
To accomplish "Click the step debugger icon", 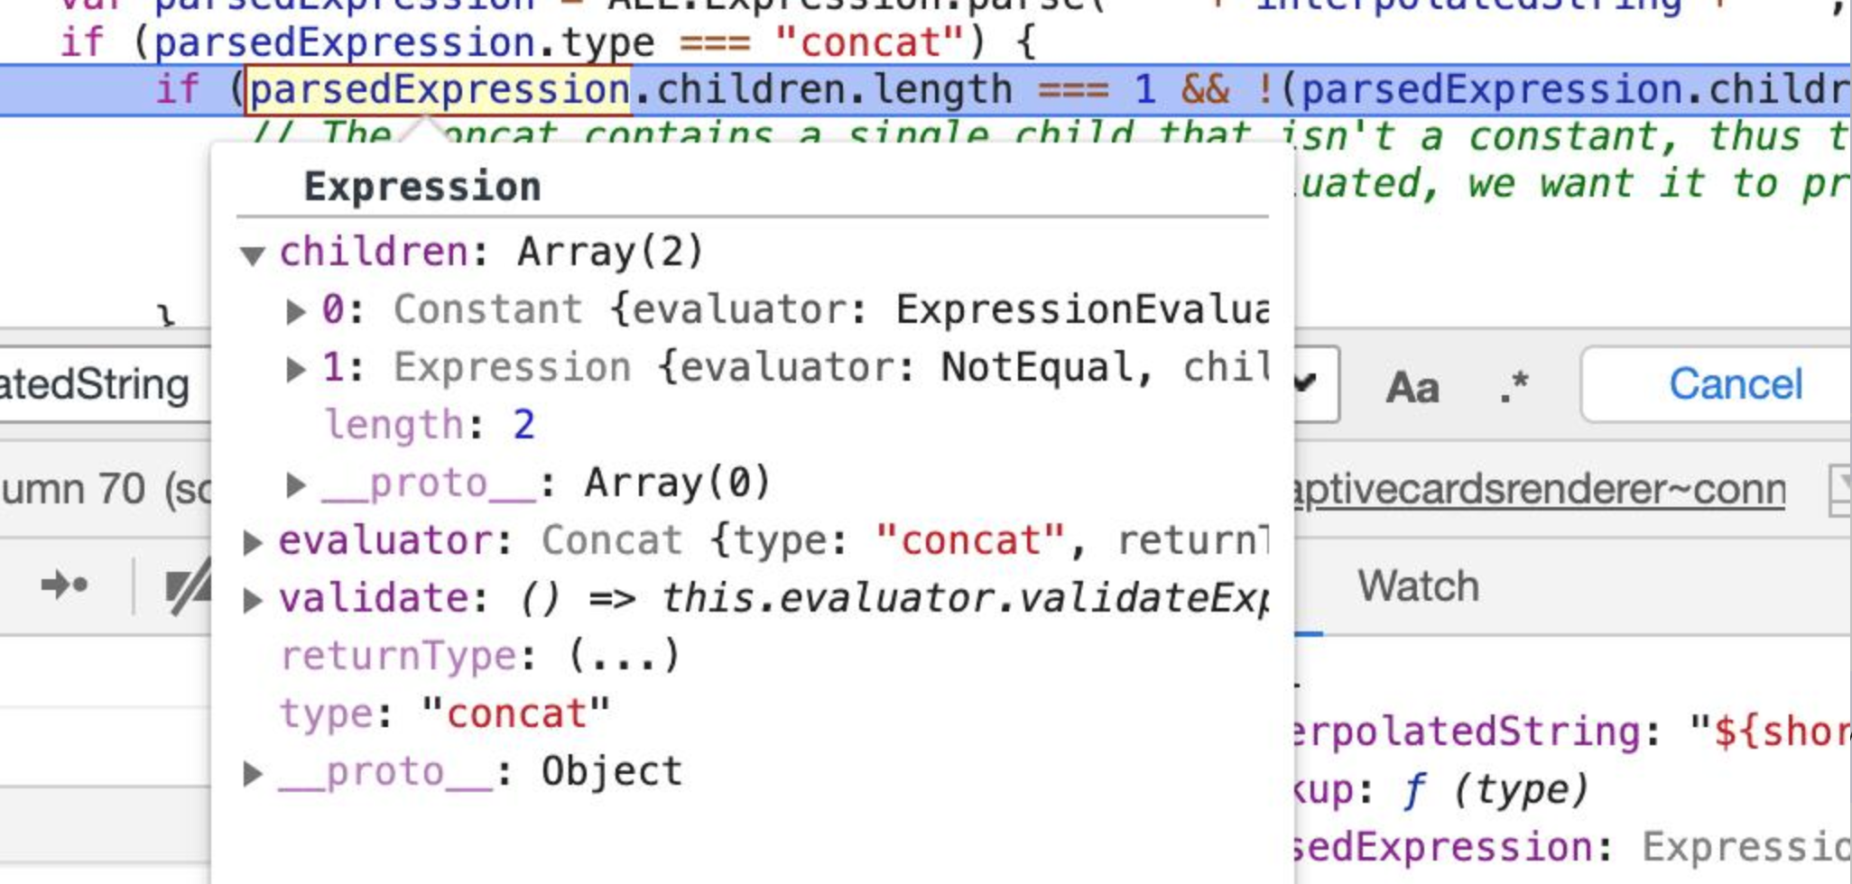I will (x=64, y=586).
